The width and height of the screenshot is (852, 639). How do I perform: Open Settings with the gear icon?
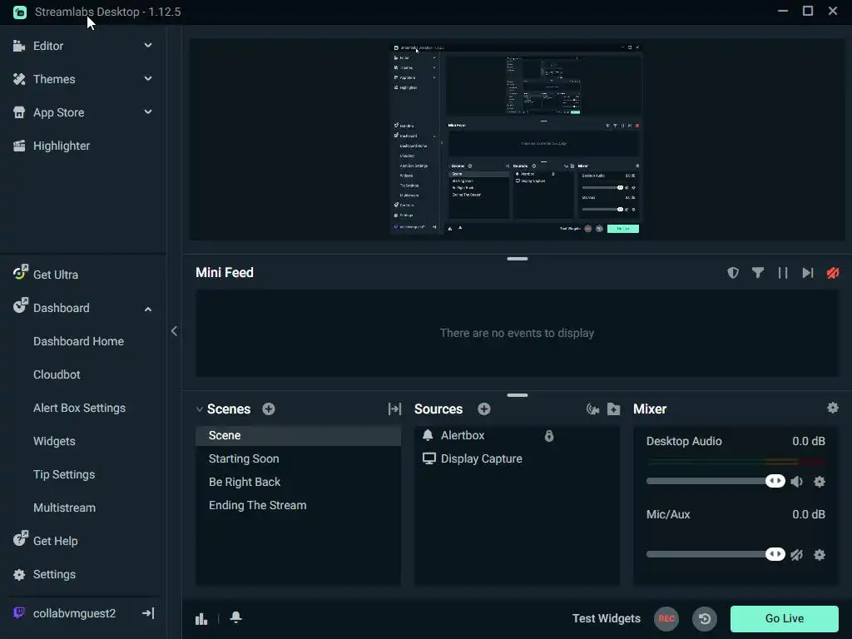tap(19, 574)
